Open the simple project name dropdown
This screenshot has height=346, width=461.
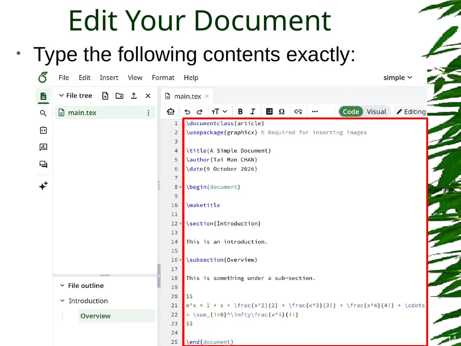[398, 77]
